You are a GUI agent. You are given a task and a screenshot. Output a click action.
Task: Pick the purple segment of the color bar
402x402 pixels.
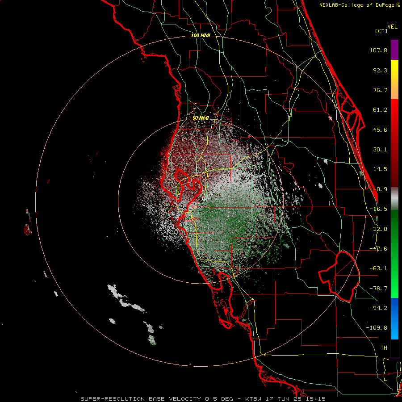(x=394, y=50)
